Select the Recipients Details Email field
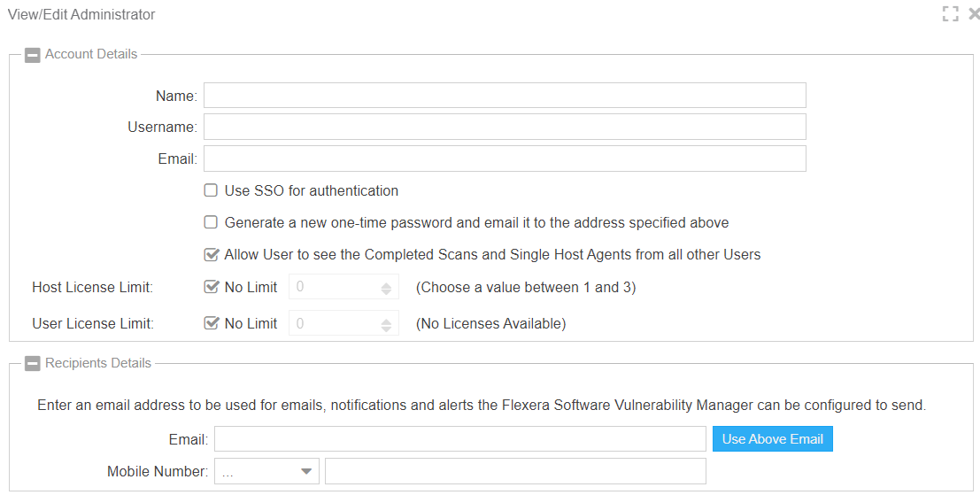The width and height of the screenshot is (980, 495). click(x=459, y=439)
